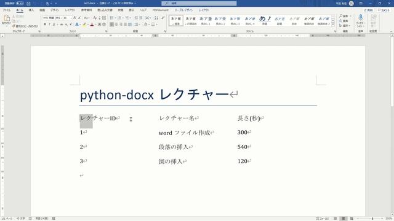Apply Bold formatting with the B icon
This screenshot has width=394, height=221.
[45, 25]
